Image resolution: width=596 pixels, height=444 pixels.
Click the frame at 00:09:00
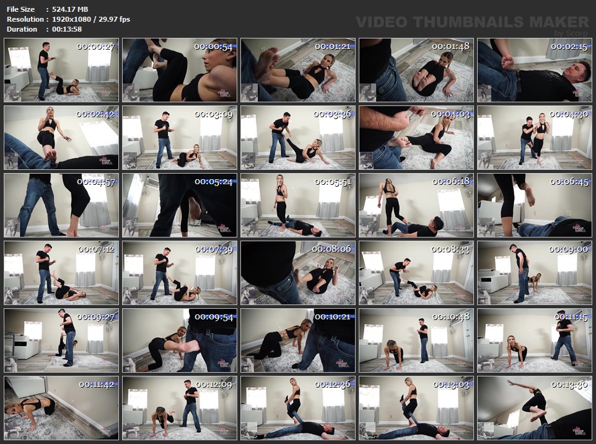click(535, 273)
